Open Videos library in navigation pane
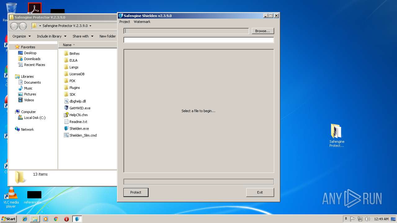397x223 pixels. (x=29, y=100)
